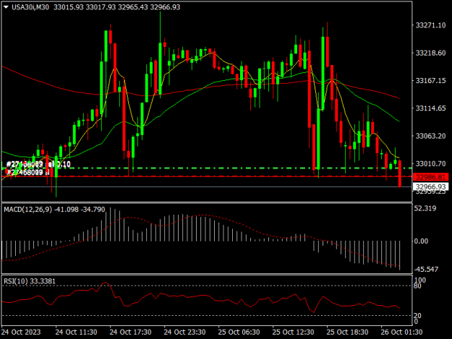452x339 pixels.
Task: Click the 33010.70 price axis label
Action: coord(430,163)
